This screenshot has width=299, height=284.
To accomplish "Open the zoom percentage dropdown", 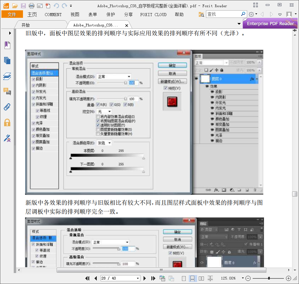I will click(243, 278).
